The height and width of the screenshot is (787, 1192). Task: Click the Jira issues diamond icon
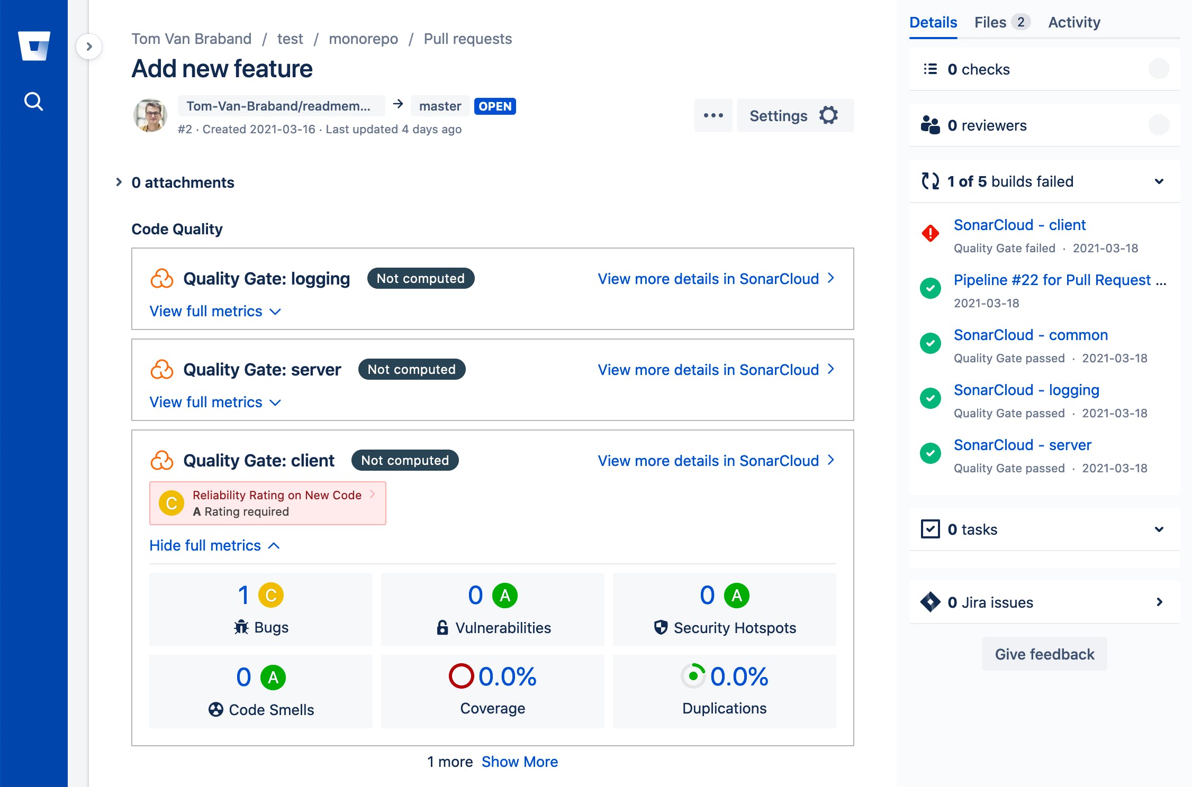pos(931,602)
